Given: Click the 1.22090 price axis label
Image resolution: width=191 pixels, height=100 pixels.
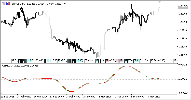Looking at the screenshot, I should [x=183, y=47].
